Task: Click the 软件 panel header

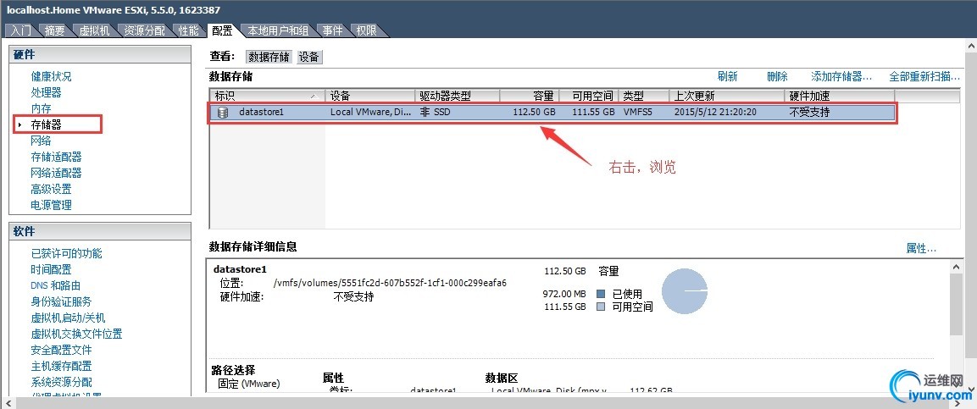Action: 100,231
